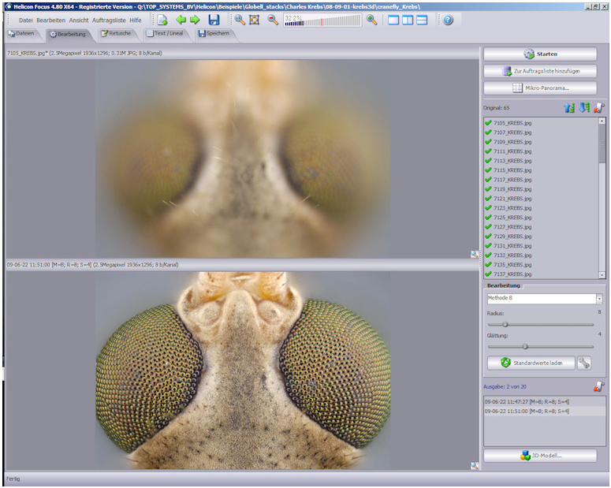Click magnifier icon at corner of upper image

[475, 254]
